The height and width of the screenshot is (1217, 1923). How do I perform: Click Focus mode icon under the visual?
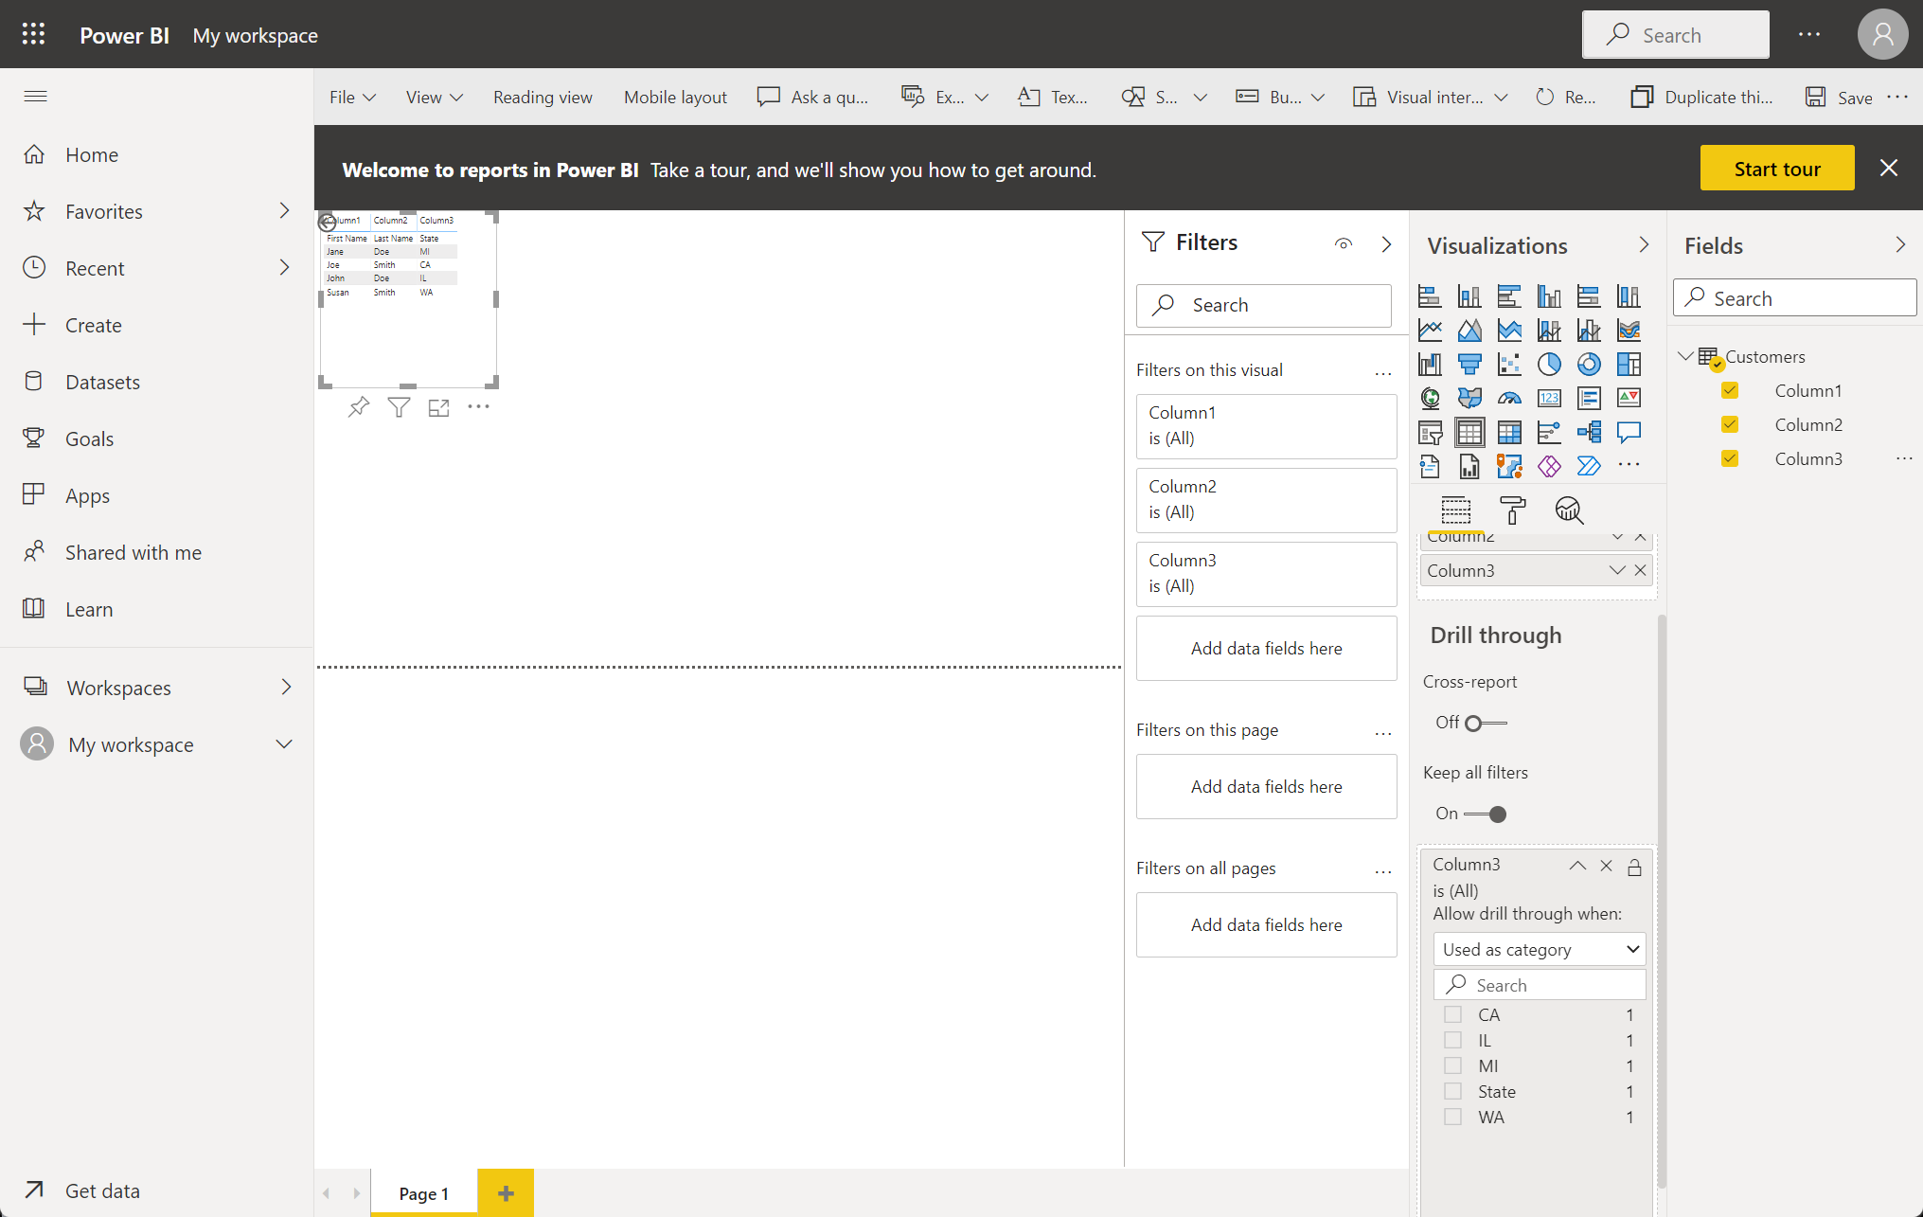(x=438, y=407)
